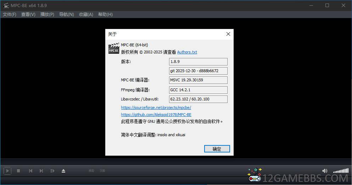Open the GitHub Aleksoid1978/MPC-BE link
Viewport: 352px width, 185px height.
click(x=156, y=115)
